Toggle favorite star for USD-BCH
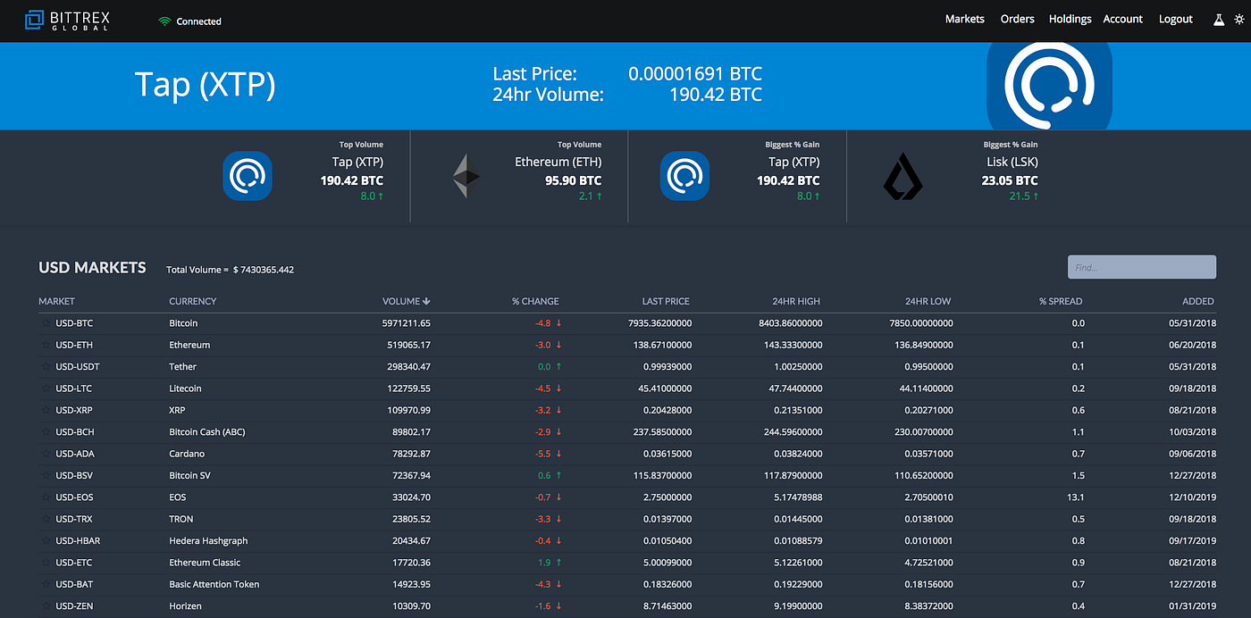The height and width of the screenshot is (618, 1251). point(46,432)
